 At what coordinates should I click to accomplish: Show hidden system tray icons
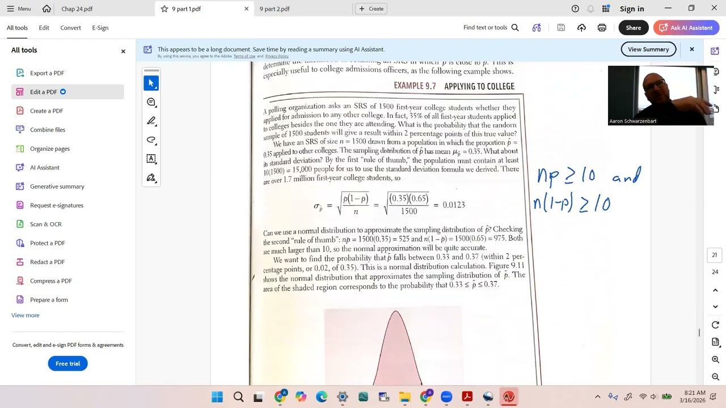click(x=597, y=397)
